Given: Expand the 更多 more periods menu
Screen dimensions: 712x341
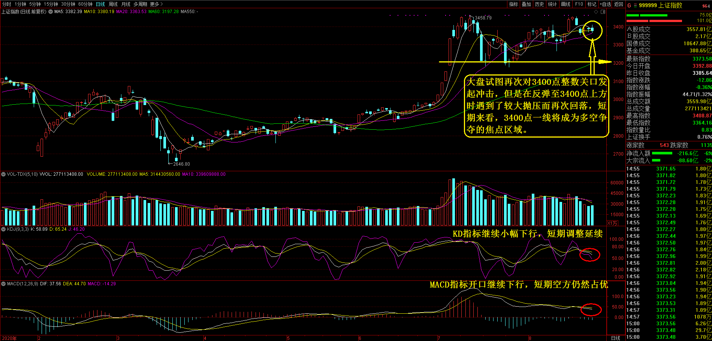Looking at the screenshot, I should click(156, 4).
